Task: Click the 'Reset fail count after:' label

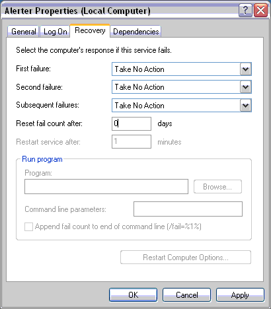Action: click(x=49, y=123)
